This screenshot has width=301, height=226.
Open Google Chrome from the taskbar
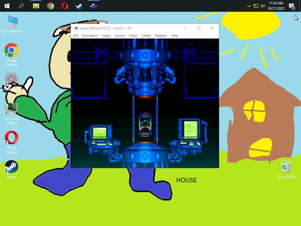click(51, 6)
